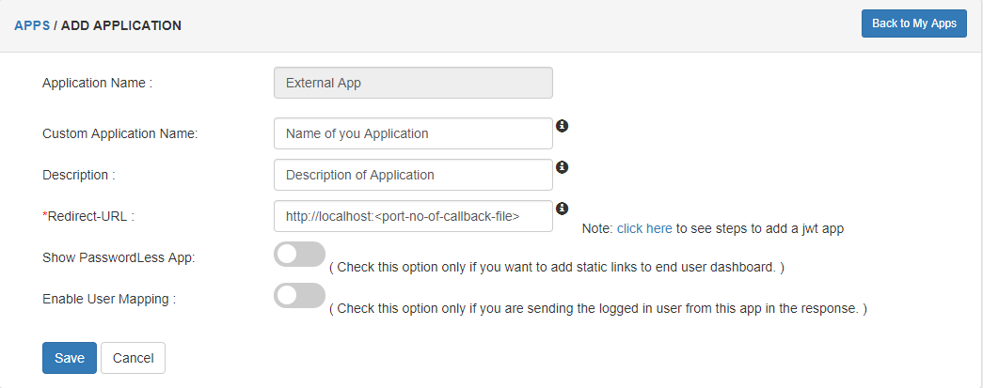Click the info icon beside Custom Application Name
Viewport: 983px width, 388px height.
coord(563,126)
